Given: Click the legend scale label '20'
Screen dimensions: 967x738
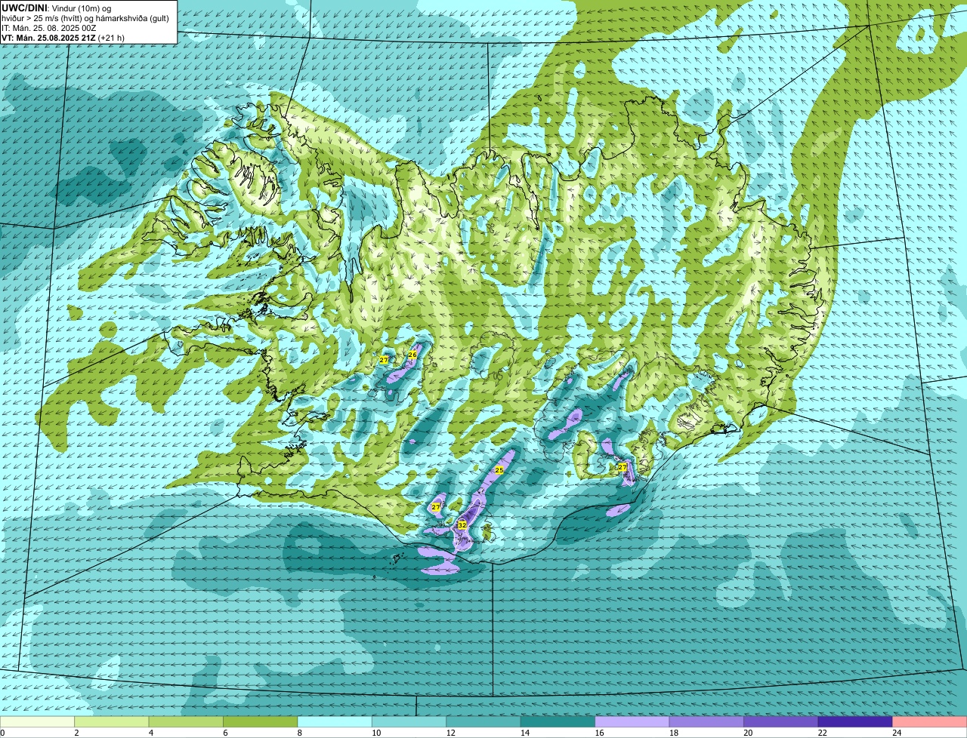Looking at the screenshot, I should click(747, 733).
